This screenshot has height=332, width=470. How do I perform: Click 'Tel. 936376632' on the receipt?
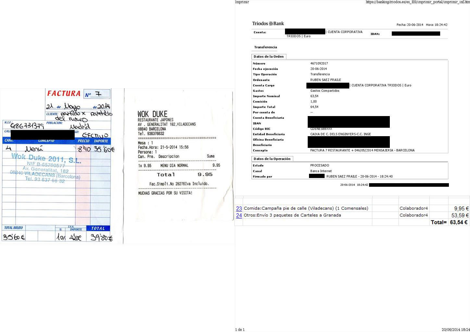[x=151, y=134]
